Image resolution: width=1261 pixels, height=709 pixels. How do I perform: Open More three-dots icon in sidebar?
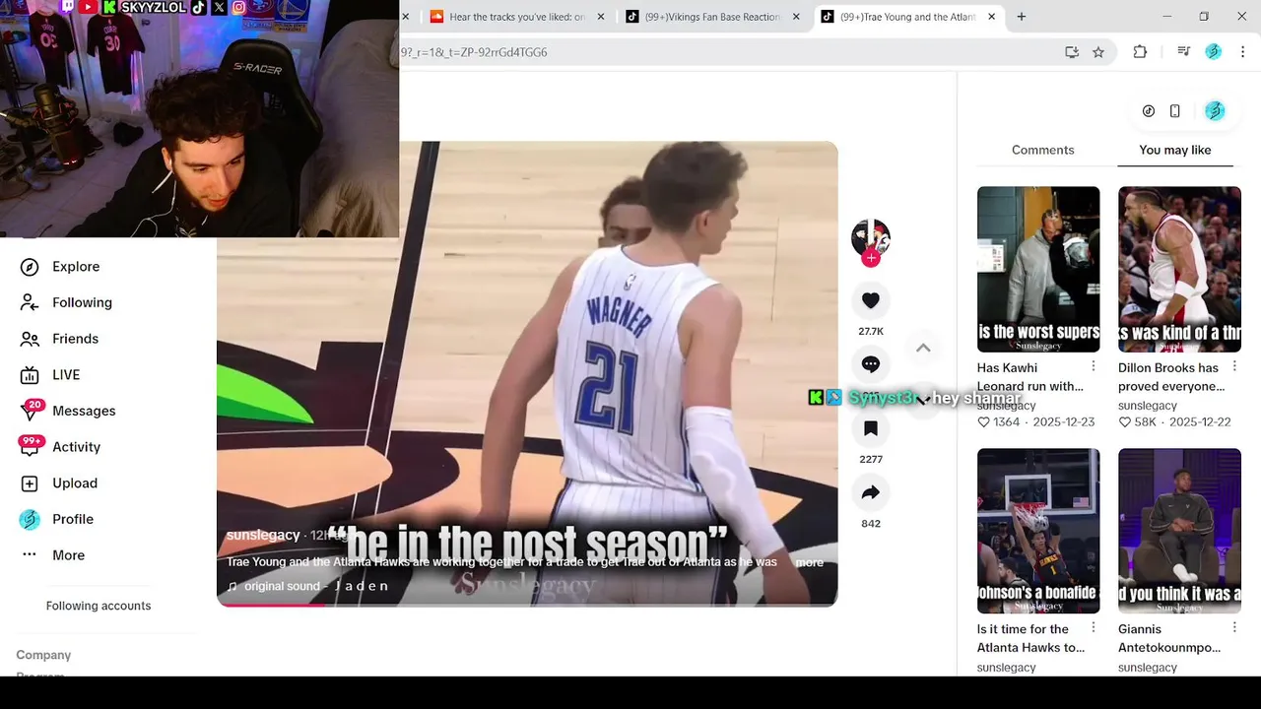30,555
